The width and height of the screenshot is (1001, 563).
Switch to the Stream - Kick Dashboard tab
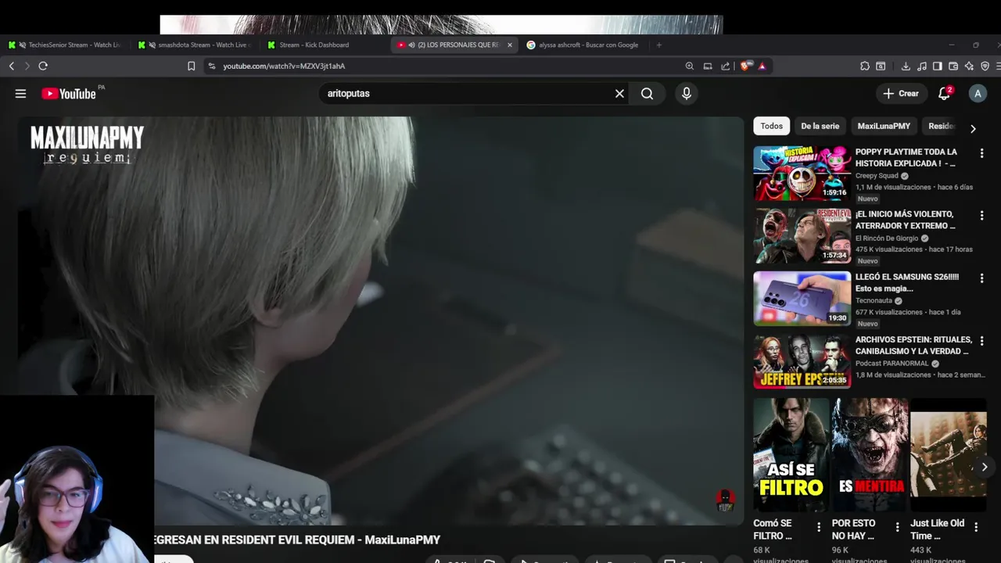[325, 45]
